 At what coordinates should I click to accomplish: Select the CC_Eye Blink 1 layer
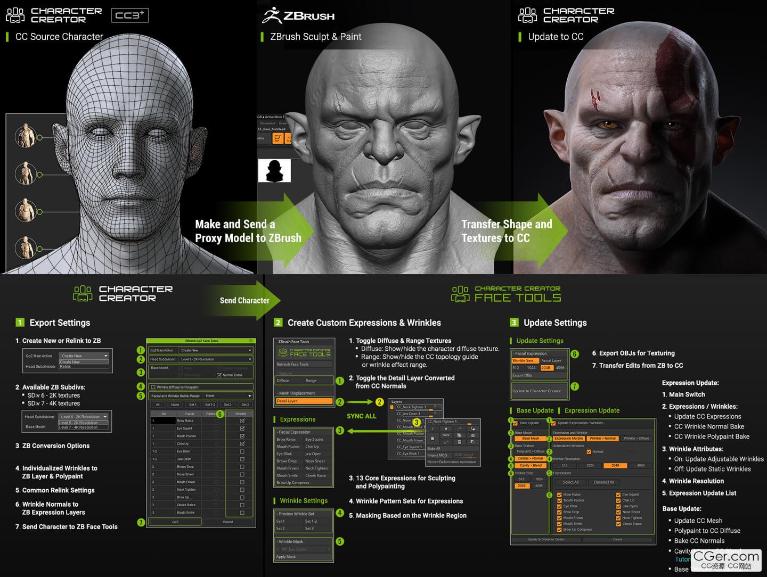tap(408, 454)
